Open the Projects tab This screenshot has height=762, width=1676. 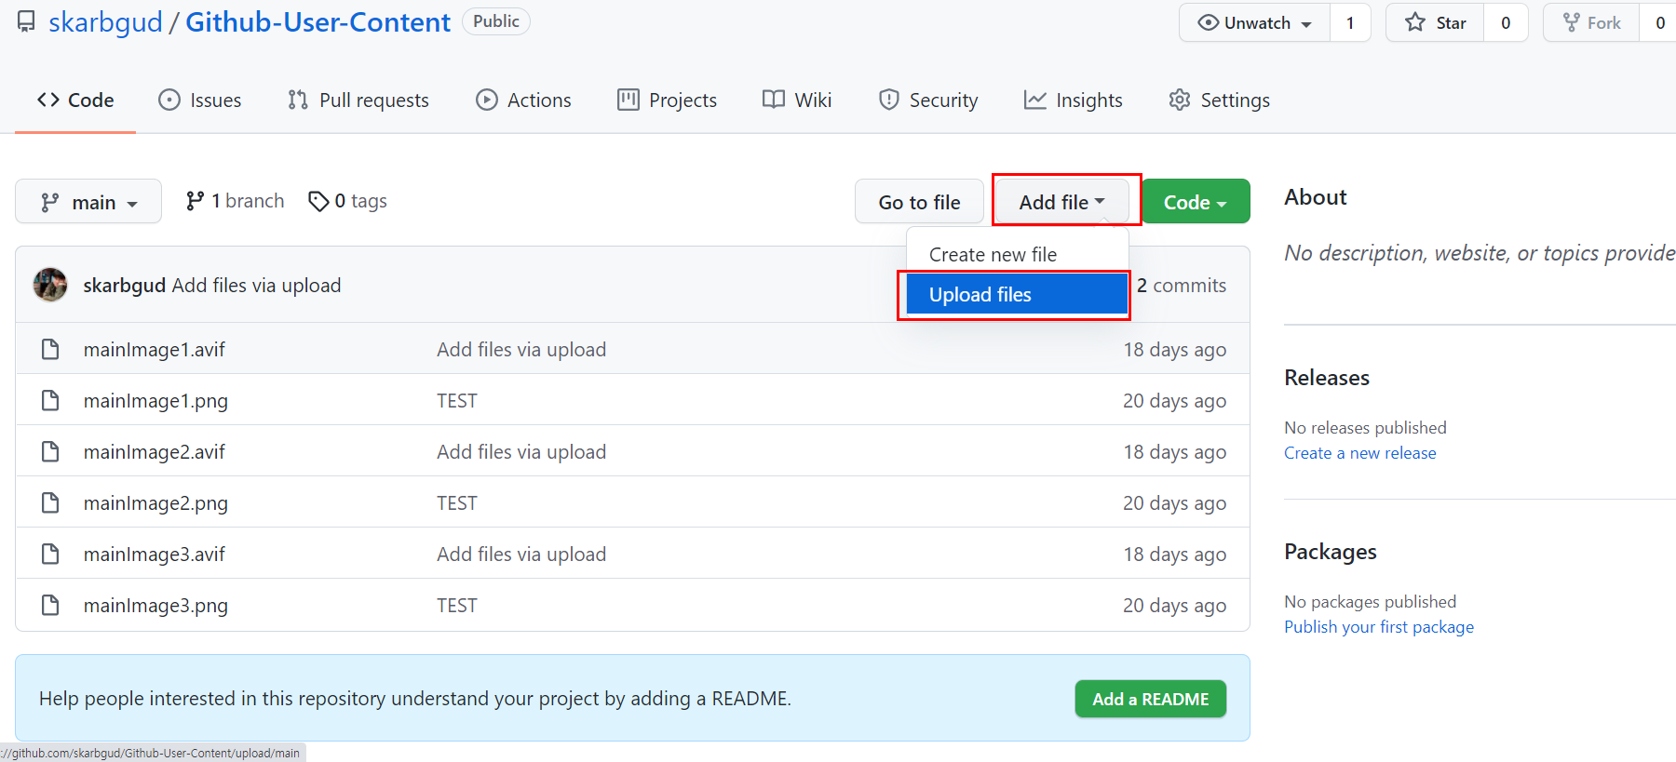[668, 100]
